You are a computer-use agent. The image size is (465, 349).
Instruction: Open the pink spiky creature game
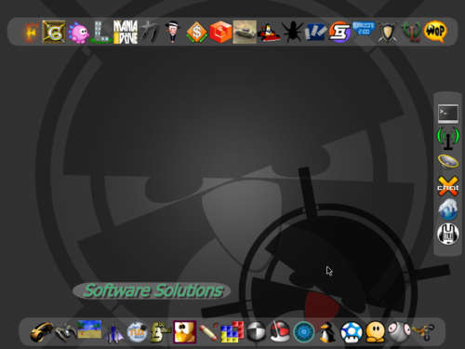(78, 33)
